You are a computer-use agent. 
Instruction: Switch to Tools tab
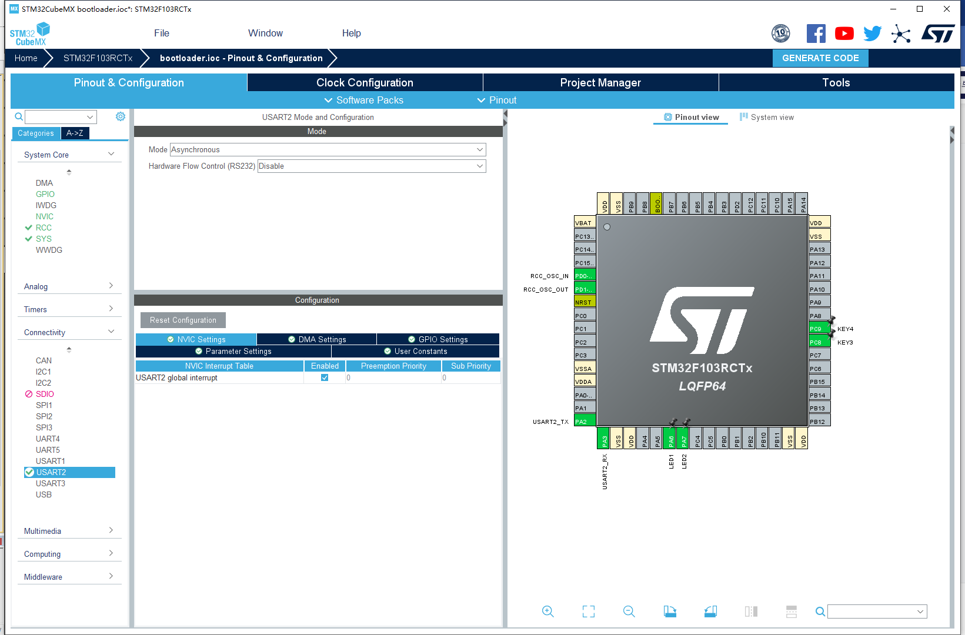point(836,82)
